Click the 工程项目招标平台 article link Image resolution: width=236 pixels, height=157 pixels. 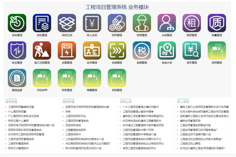(x=76, y=116)
